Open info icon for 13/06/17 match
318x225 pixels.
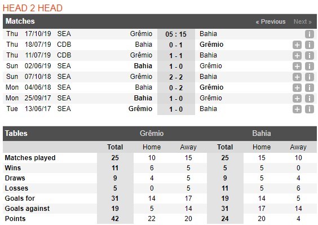(x=310, y=109)
